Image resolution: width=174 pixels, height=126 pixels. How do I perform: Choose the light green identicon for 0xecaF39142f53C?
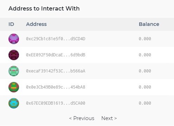coord(14,71)
